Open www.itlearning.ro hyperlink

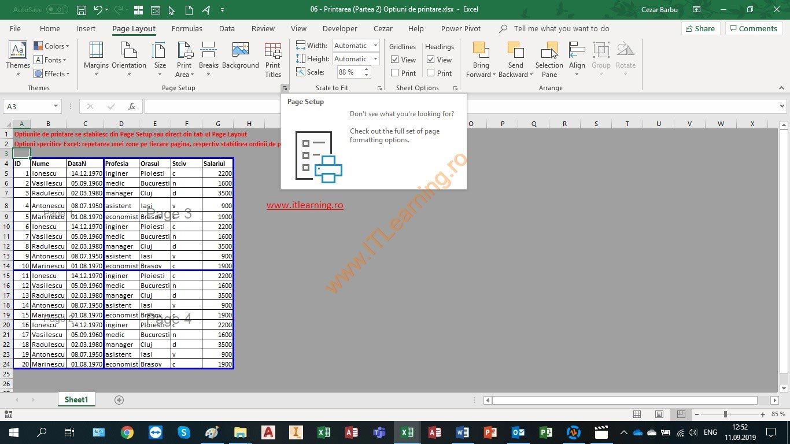tap(305, 205)
